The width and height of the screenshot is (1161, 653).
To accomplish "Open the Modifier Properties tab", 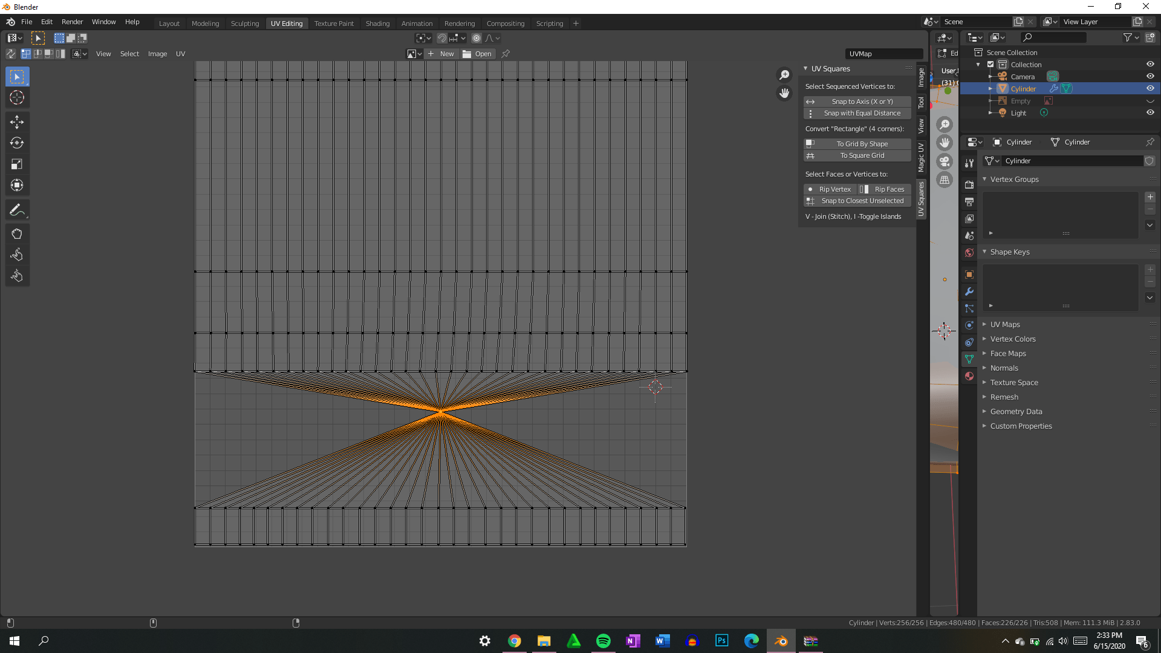I will click(x=969, y=291).
